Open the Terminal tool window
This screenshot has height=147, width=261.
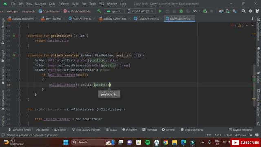[x=150, y=130]
